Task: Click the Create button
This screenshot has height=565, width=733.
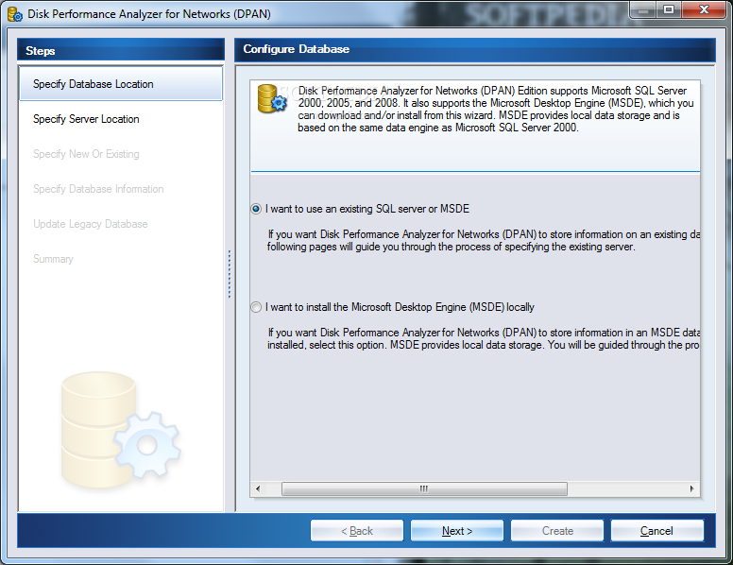Action: (x=557, y=531)
